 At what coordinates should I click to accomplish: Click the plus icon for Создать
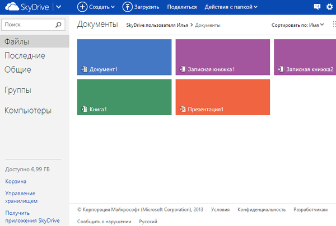click(82, 7)
